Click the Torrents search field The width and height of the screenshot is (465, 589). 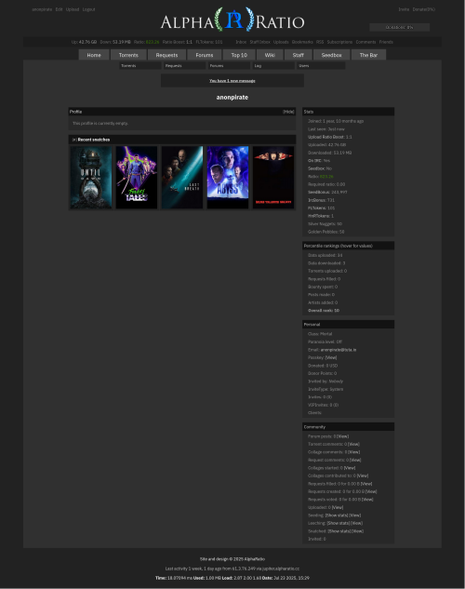tap(140, 66)
